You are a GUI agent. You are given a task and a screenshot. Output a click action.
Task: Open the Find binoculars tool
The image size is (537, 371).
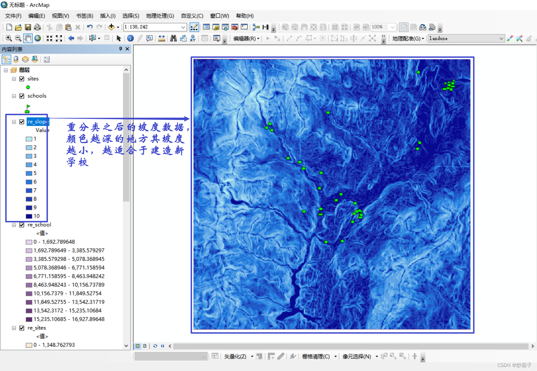pyautogui.click(x=173, y=38)
